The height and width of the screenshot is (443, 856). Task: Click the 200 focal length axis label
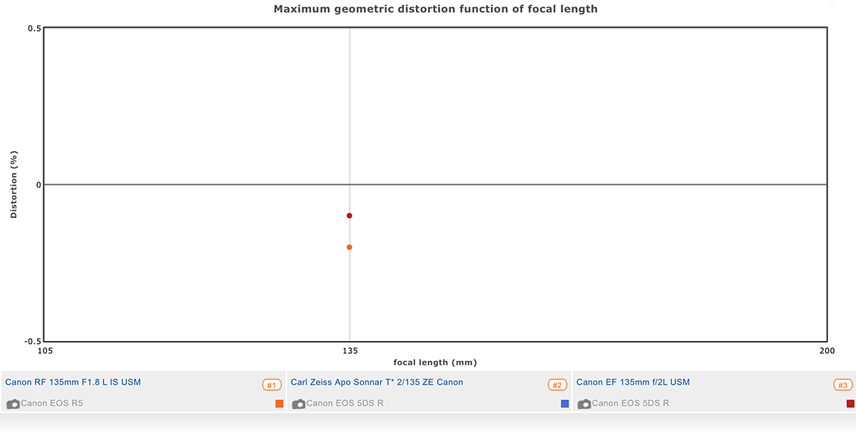pyautogui.click(x=826, y=351)
